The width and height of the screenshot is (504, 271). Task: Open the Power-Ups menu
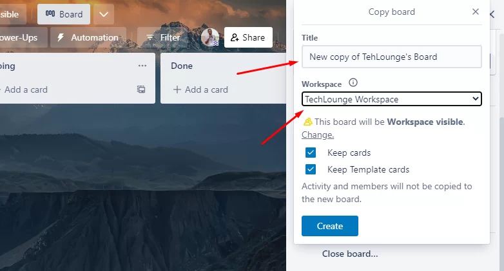(22, 37)
